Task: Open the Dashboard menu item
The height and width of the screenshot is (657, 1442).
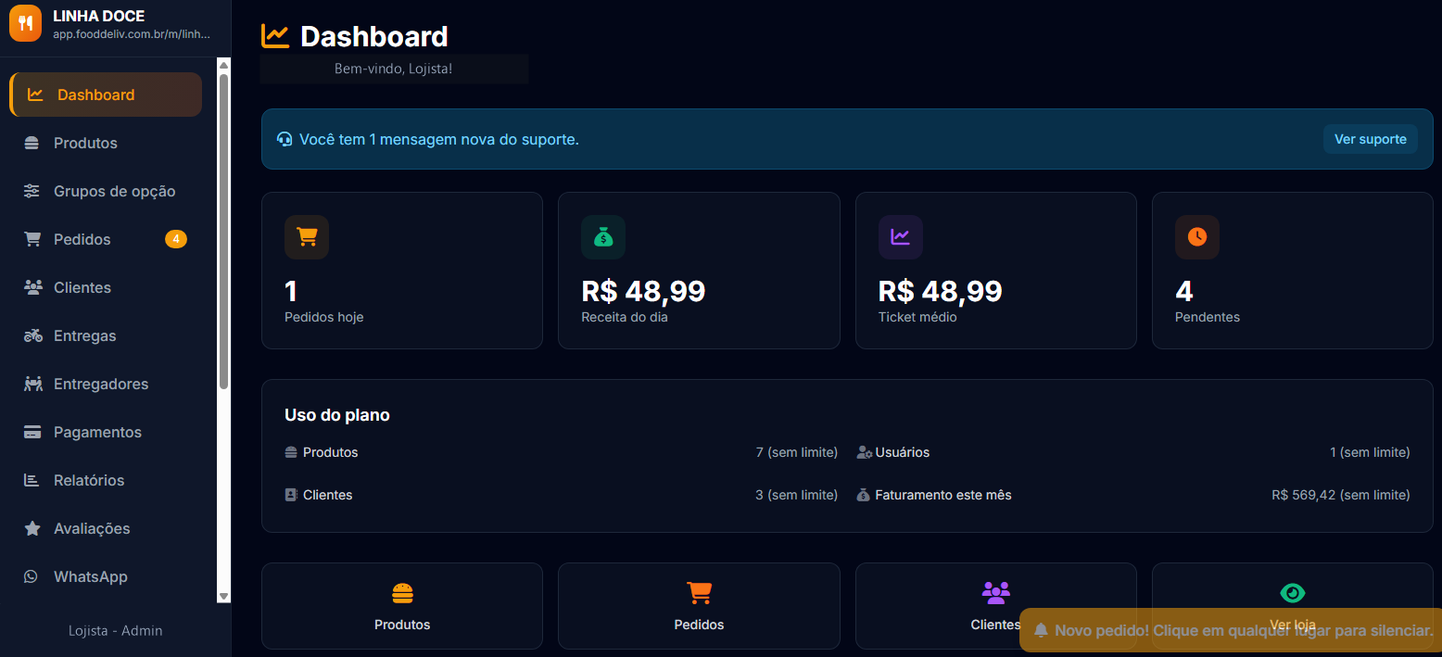Action: tap(106, 95)
